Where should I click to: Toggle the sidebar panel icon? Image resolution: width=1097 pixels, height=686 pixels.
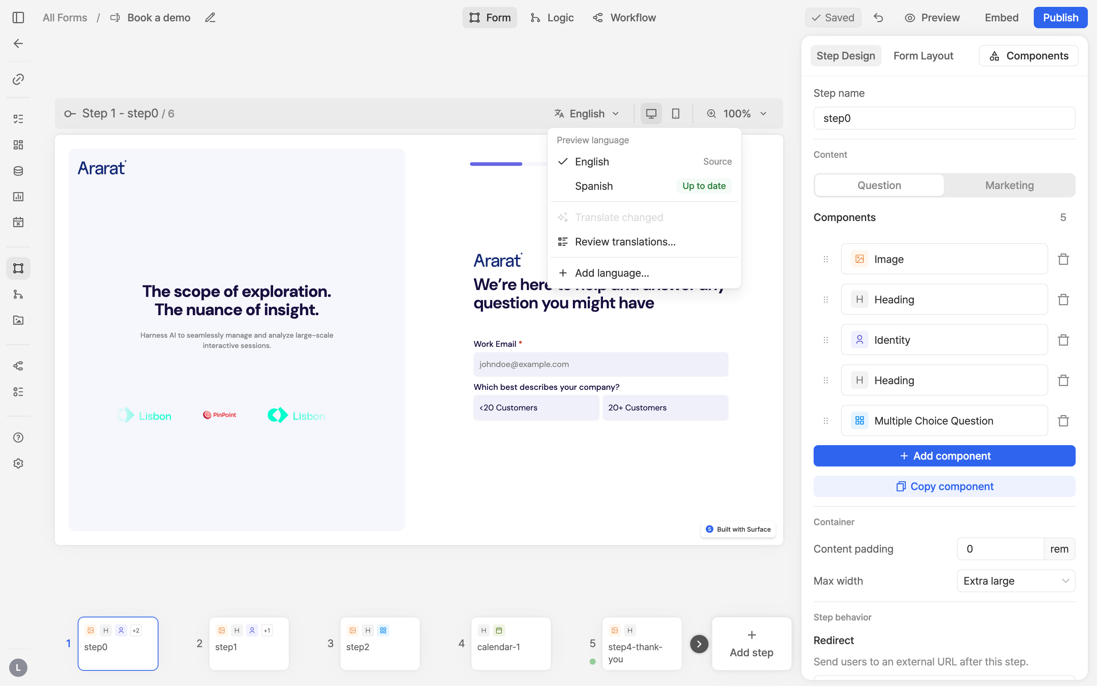18,18
